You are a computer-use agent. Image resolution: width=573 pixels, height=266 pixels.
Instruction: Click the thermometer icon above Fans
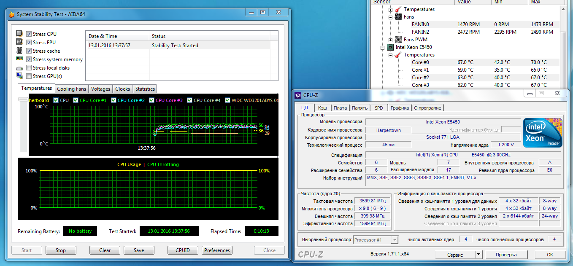click(398, 9)
